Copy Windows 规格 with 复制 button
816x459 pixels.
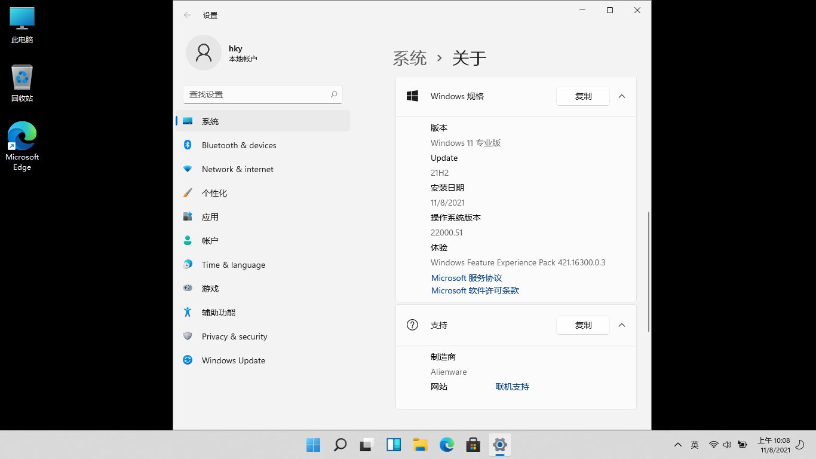583,96
